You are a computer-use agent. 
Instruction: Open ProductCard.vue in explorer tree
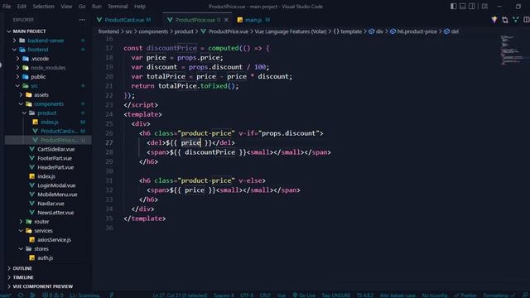tap(59, 131)
